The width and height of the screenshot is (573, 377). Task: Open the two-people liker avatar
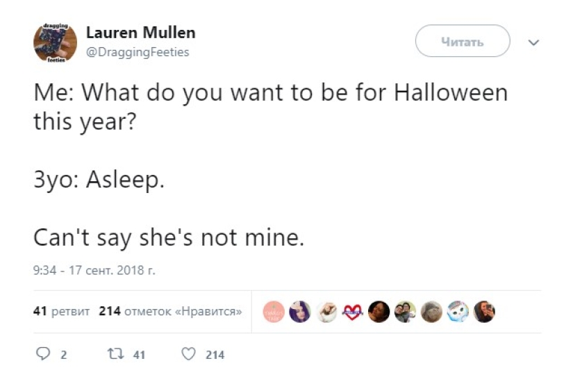pos(405,312)
